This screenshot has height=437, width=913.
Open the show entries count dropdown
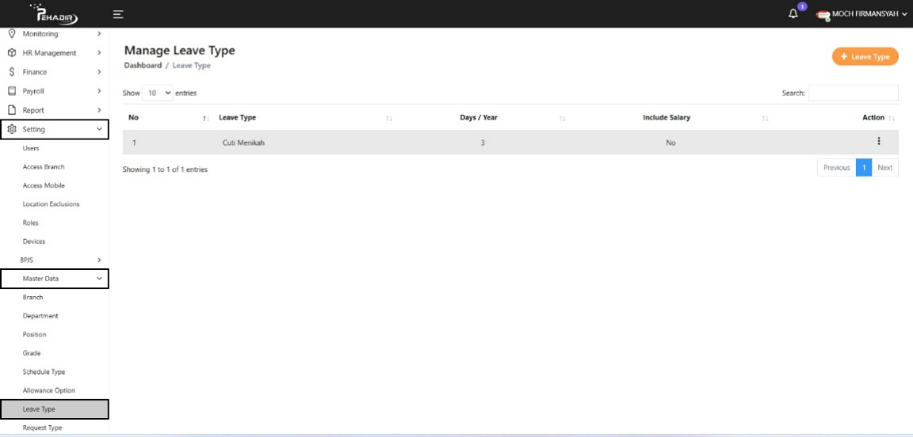(159, 93)
